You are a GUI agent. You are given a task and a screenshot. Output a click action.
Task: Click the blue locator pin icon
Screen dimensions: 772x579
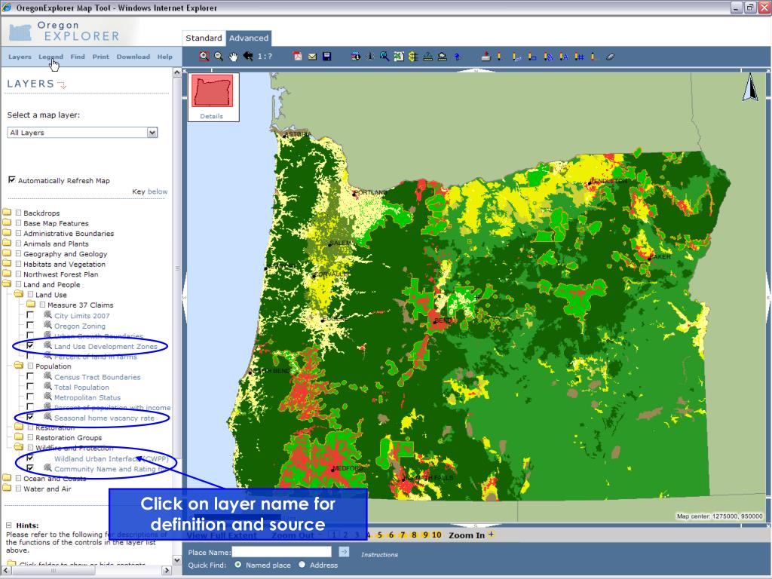tap(458, 57)
